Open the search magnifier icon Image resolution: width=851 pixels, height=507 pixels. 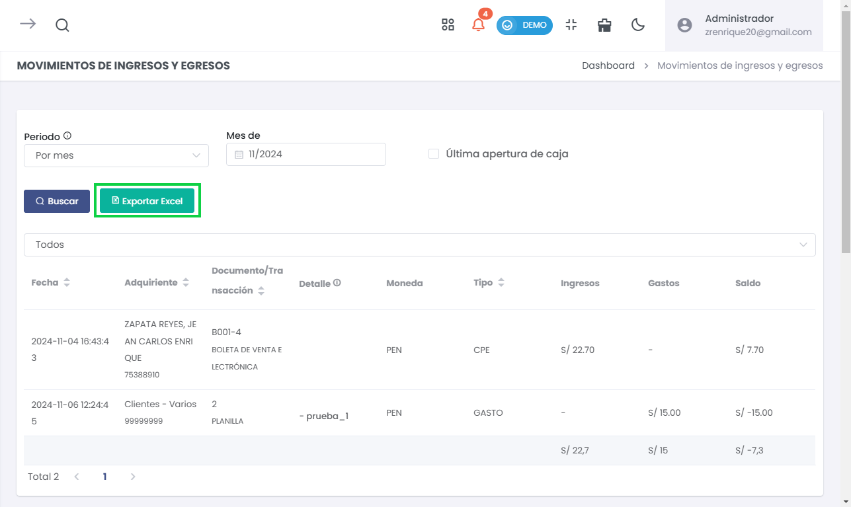click(62, 25)
